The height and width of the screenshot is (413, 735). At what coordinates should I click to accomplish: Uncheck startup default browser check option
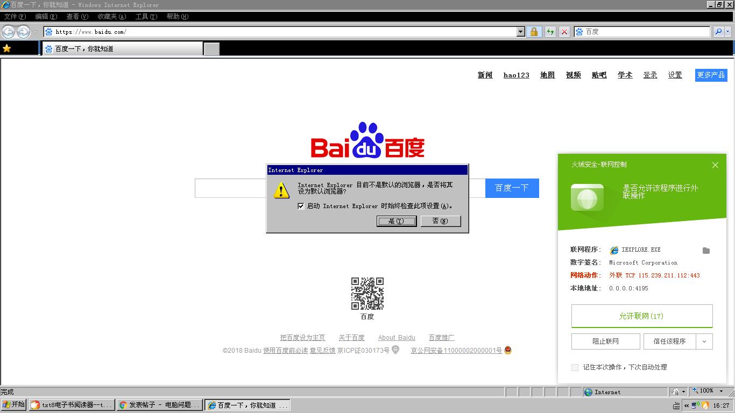pyautogui.click(x=301, y=206)
